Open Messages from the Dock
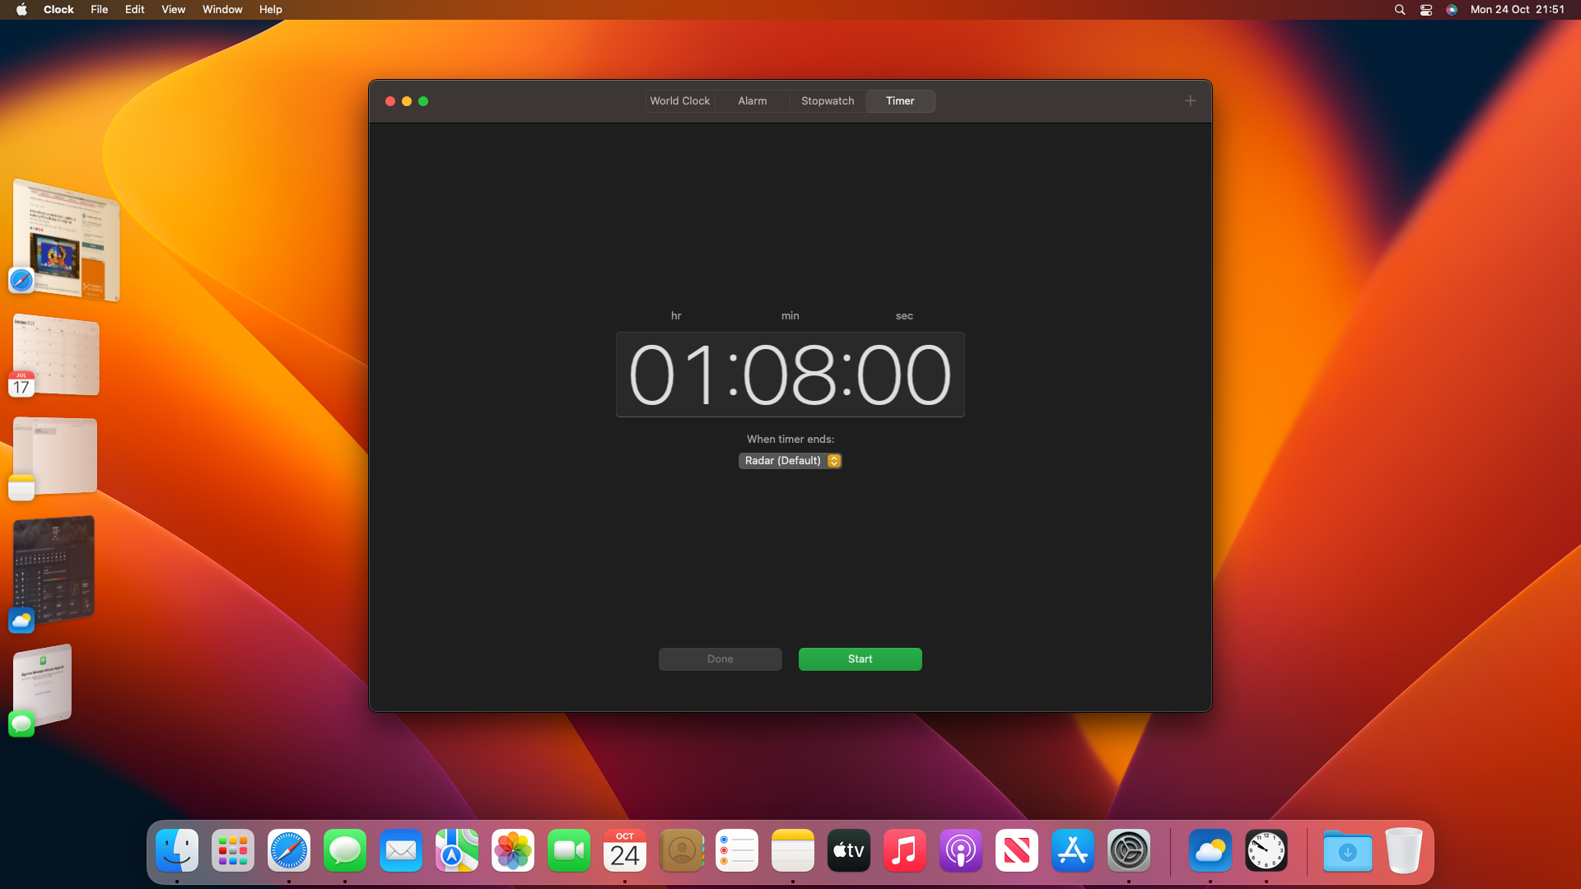The image size is (1581, 889). point(345,850)
